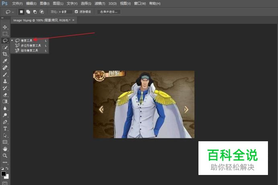
Task: Open the 帮助(H) menu
Action: click(155, 4)
